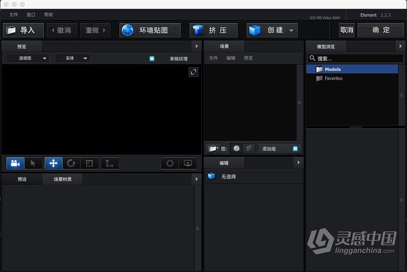
Task: Click the model browser tree scrollbar
Action: (x=401, y=95)
